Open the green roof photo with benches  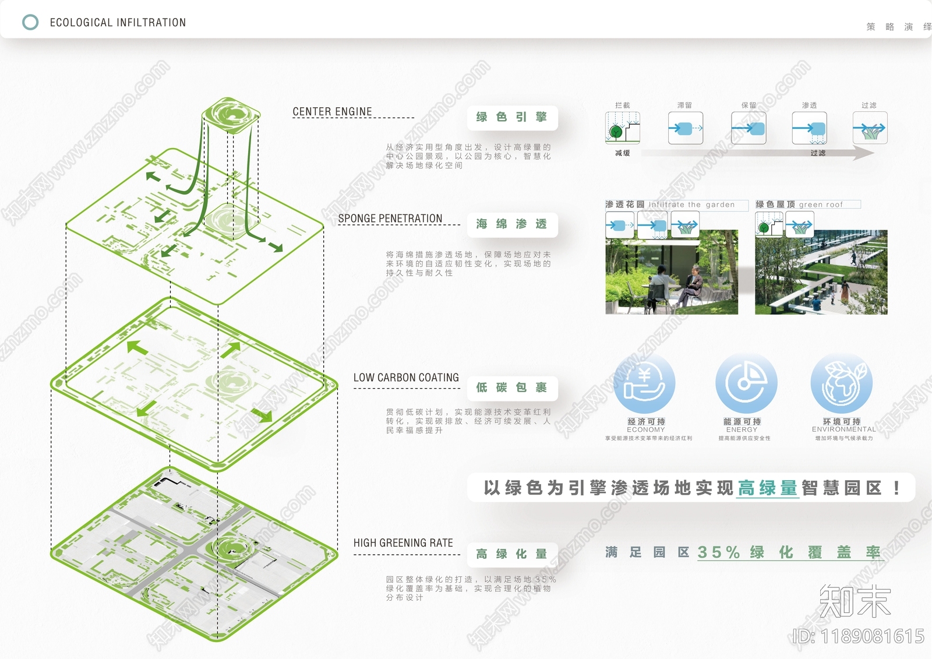821,272
